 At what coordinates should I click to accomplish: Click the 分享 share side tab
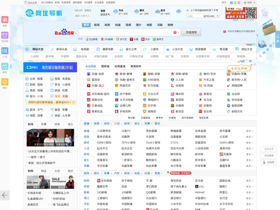click(x=278, y=39)
